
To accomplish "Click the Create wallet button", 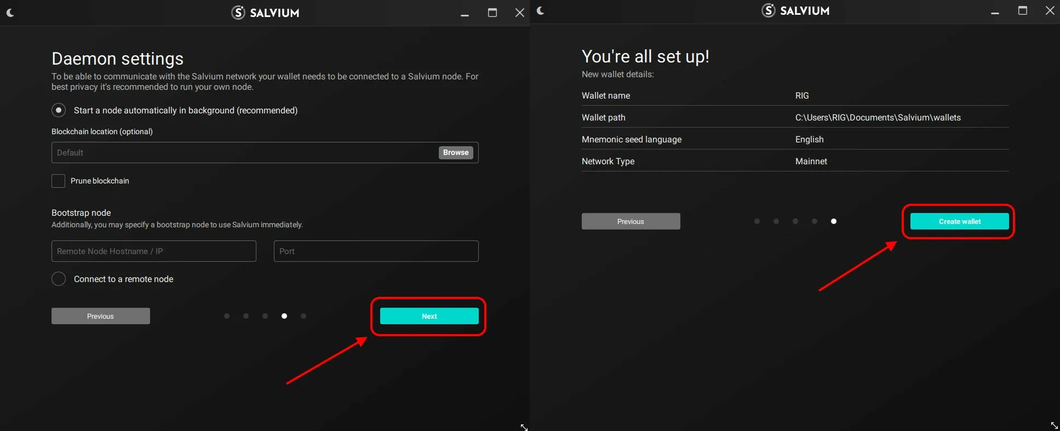I will (x=959, y=221).
